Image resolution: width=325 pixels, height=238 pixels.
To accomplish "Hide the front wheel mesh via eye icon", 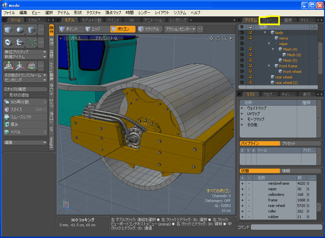I will coord(242,72).
